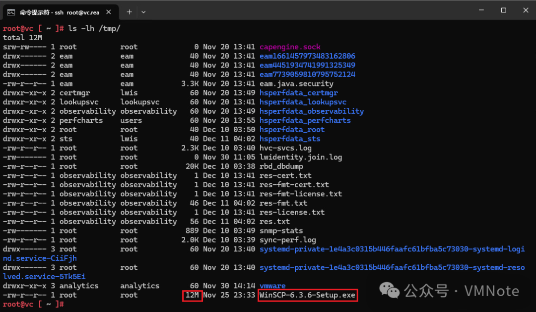Click the hsperfdata_sts directory name
Screen dimensions: 536x312
pyautogui.click(x=290, y=139)
